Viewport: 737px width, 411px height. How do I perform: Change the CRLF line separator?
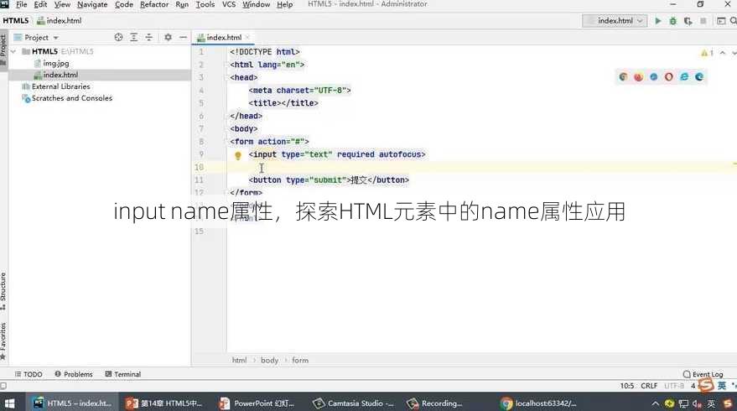pyautogui.click(x=649, y=386)
